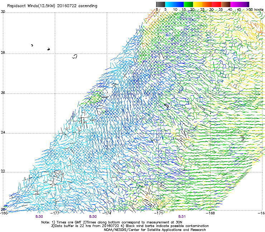265x232 pixels.
Task: Click the purple '8:50' time label near -174
Action: tap(93, 217)
